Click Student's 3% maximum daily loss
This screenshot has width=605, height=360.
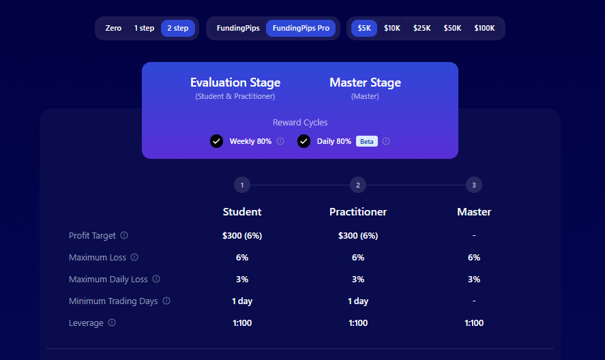(x=242, y=280)
